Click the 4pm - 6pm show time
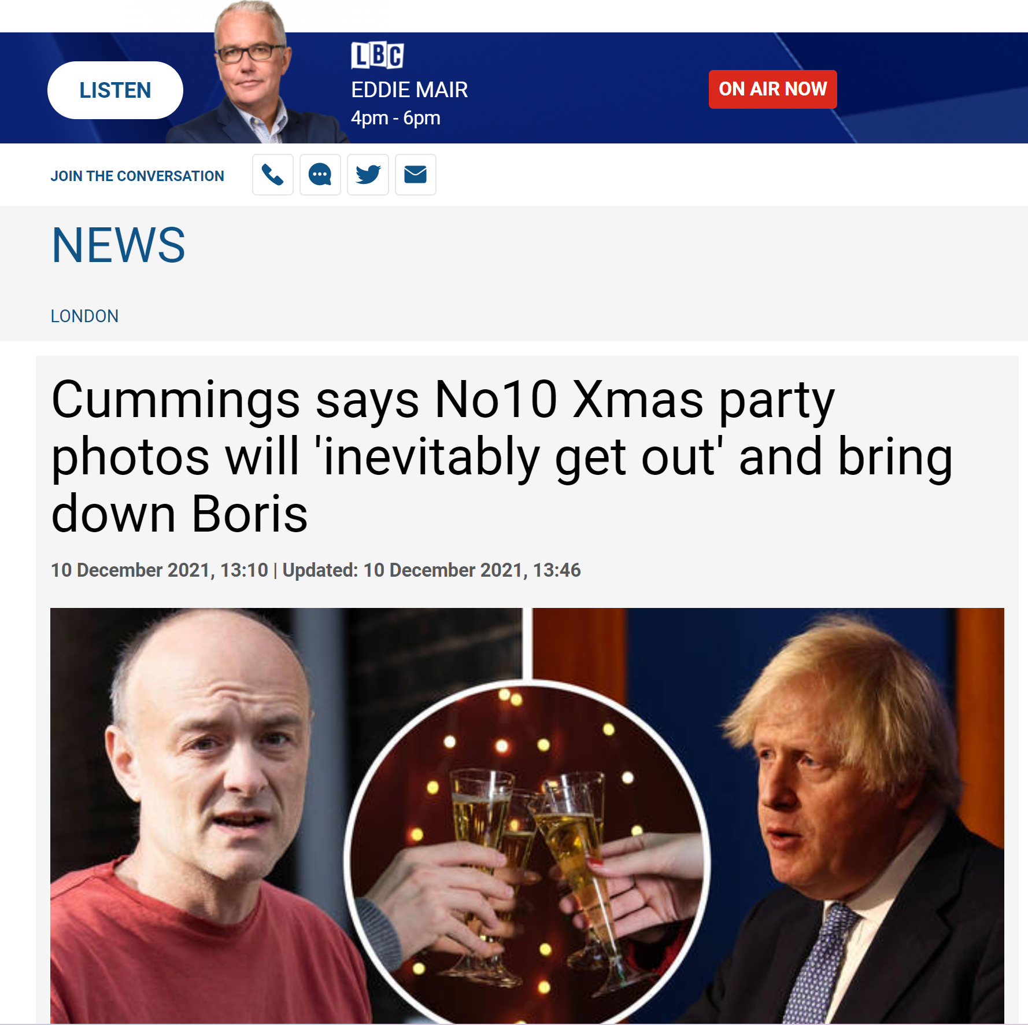Image resolution: width=1028 pixels, height=1025 pixels. click(x=395, y=118)
